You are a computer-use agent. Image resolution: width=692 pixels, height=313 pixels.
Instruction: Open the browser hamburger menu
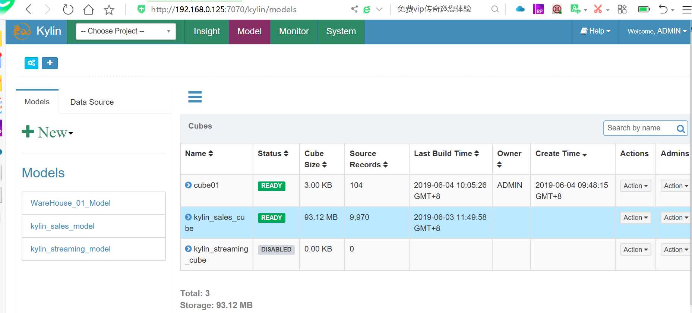pos(686,10)
